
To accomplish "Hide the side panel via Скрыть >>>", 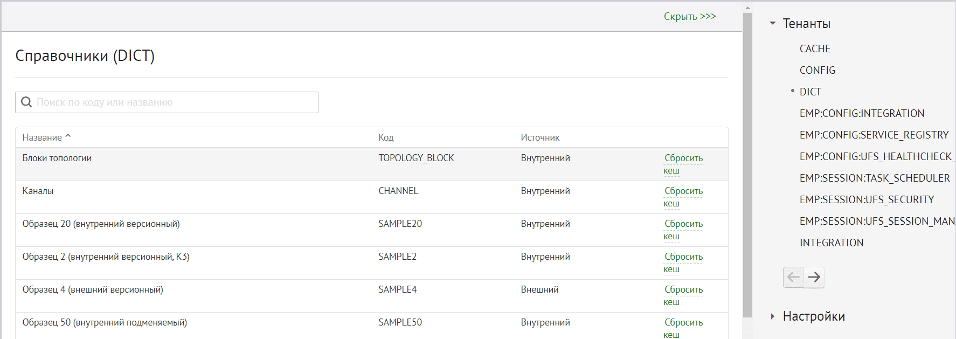I will coord(690,17).
